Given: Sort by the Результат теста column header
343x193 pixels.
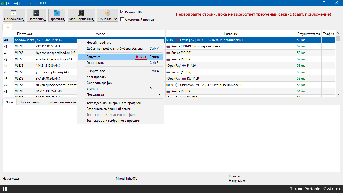Looking at the screenshot, I should pyautogui.click(x=308, y=34).
